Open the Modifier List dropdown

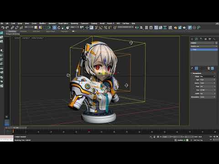tap(204, 46)
